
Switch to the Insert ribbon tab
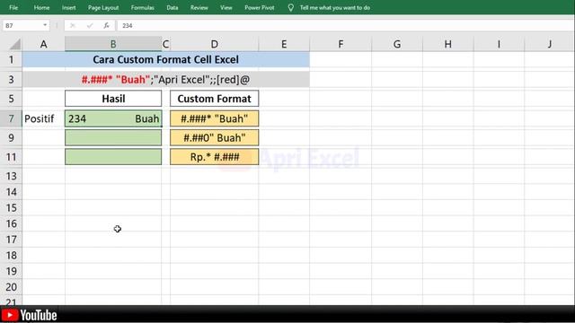(x=68, y=7)
